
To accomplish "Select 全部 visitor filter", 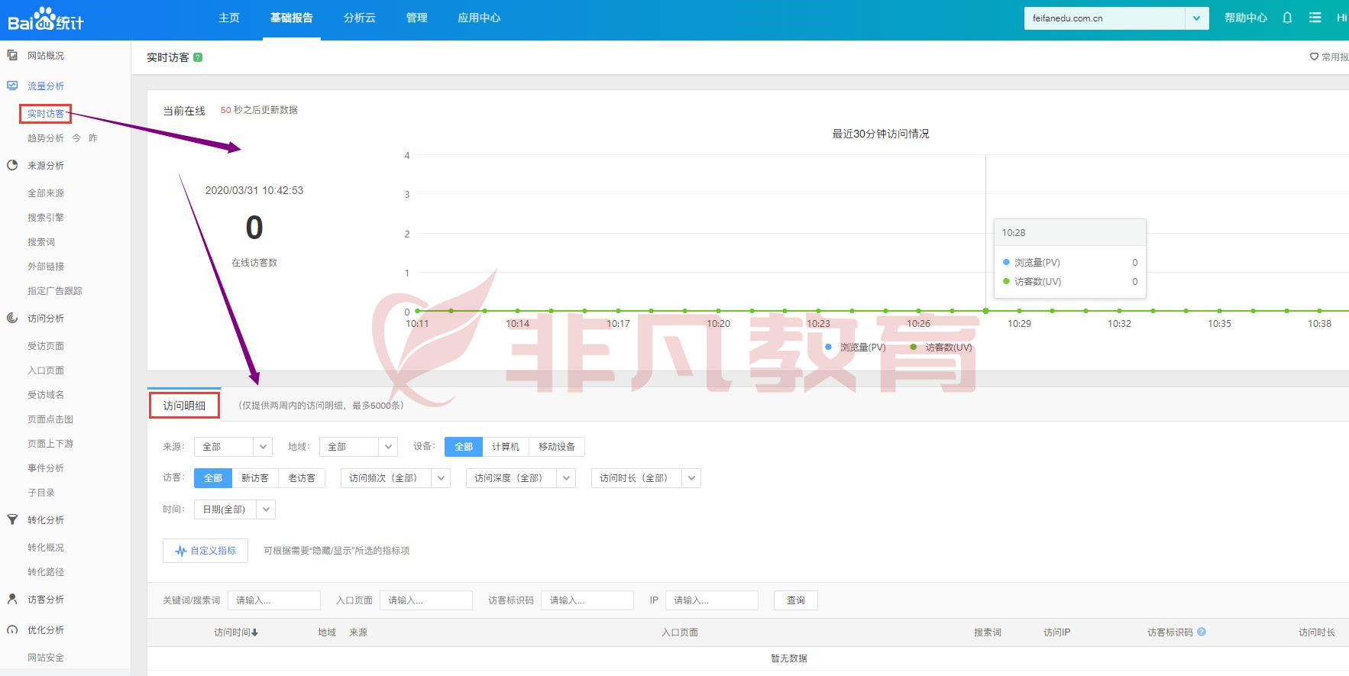I will click(x=213, y=477).
